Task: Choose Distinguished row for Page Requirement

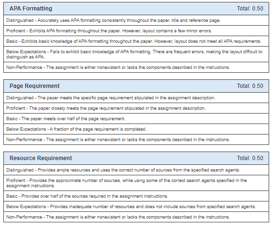Action: coord(136,98)
